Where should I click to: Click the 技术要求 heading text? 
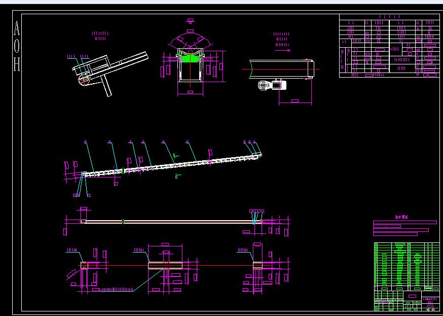point(401,218)
